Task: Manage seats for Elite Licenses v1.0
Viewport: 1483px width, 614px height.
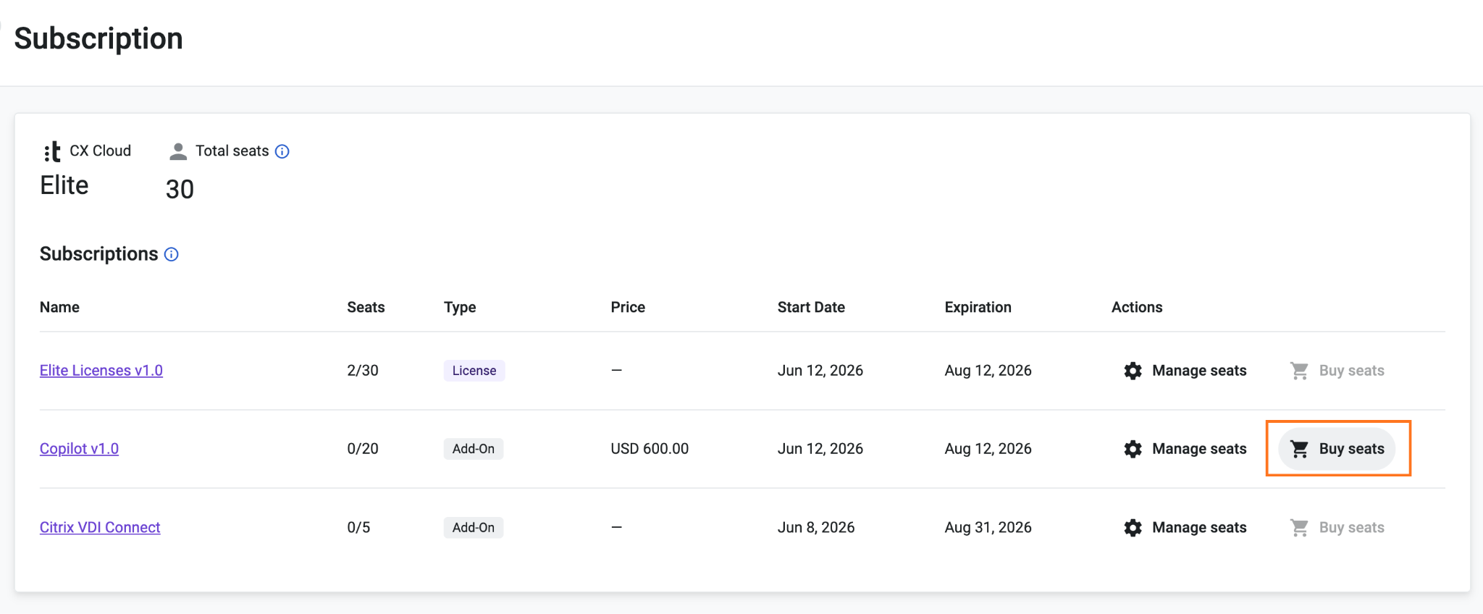Action: [1185, 371]
